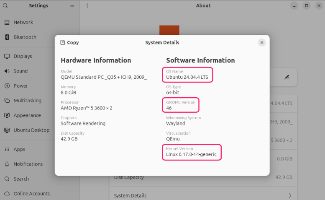Expand System Details row chevron
The width and height of the screenshot is (325, 200).
(x=289, y=195)
